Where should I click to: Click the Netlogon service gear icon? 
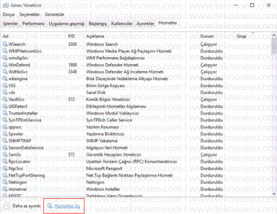point(5,182)
